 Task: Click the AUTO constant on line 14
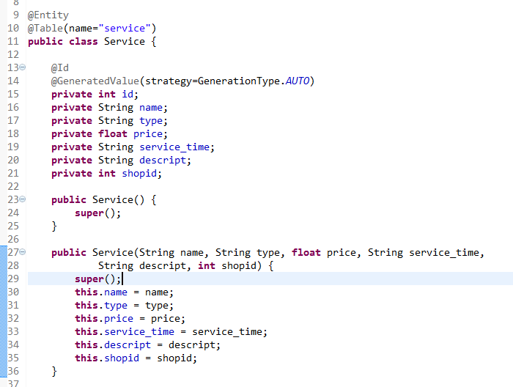[x=298, y=81]
